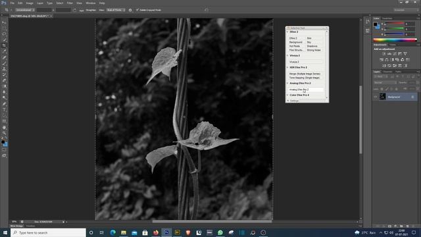
Task: Select the Dodge tool
Action: click(4, 98)
